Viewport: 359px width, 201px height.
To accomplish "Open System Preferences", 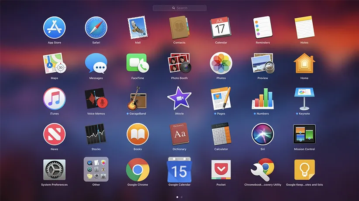I will tap(54, 169).
